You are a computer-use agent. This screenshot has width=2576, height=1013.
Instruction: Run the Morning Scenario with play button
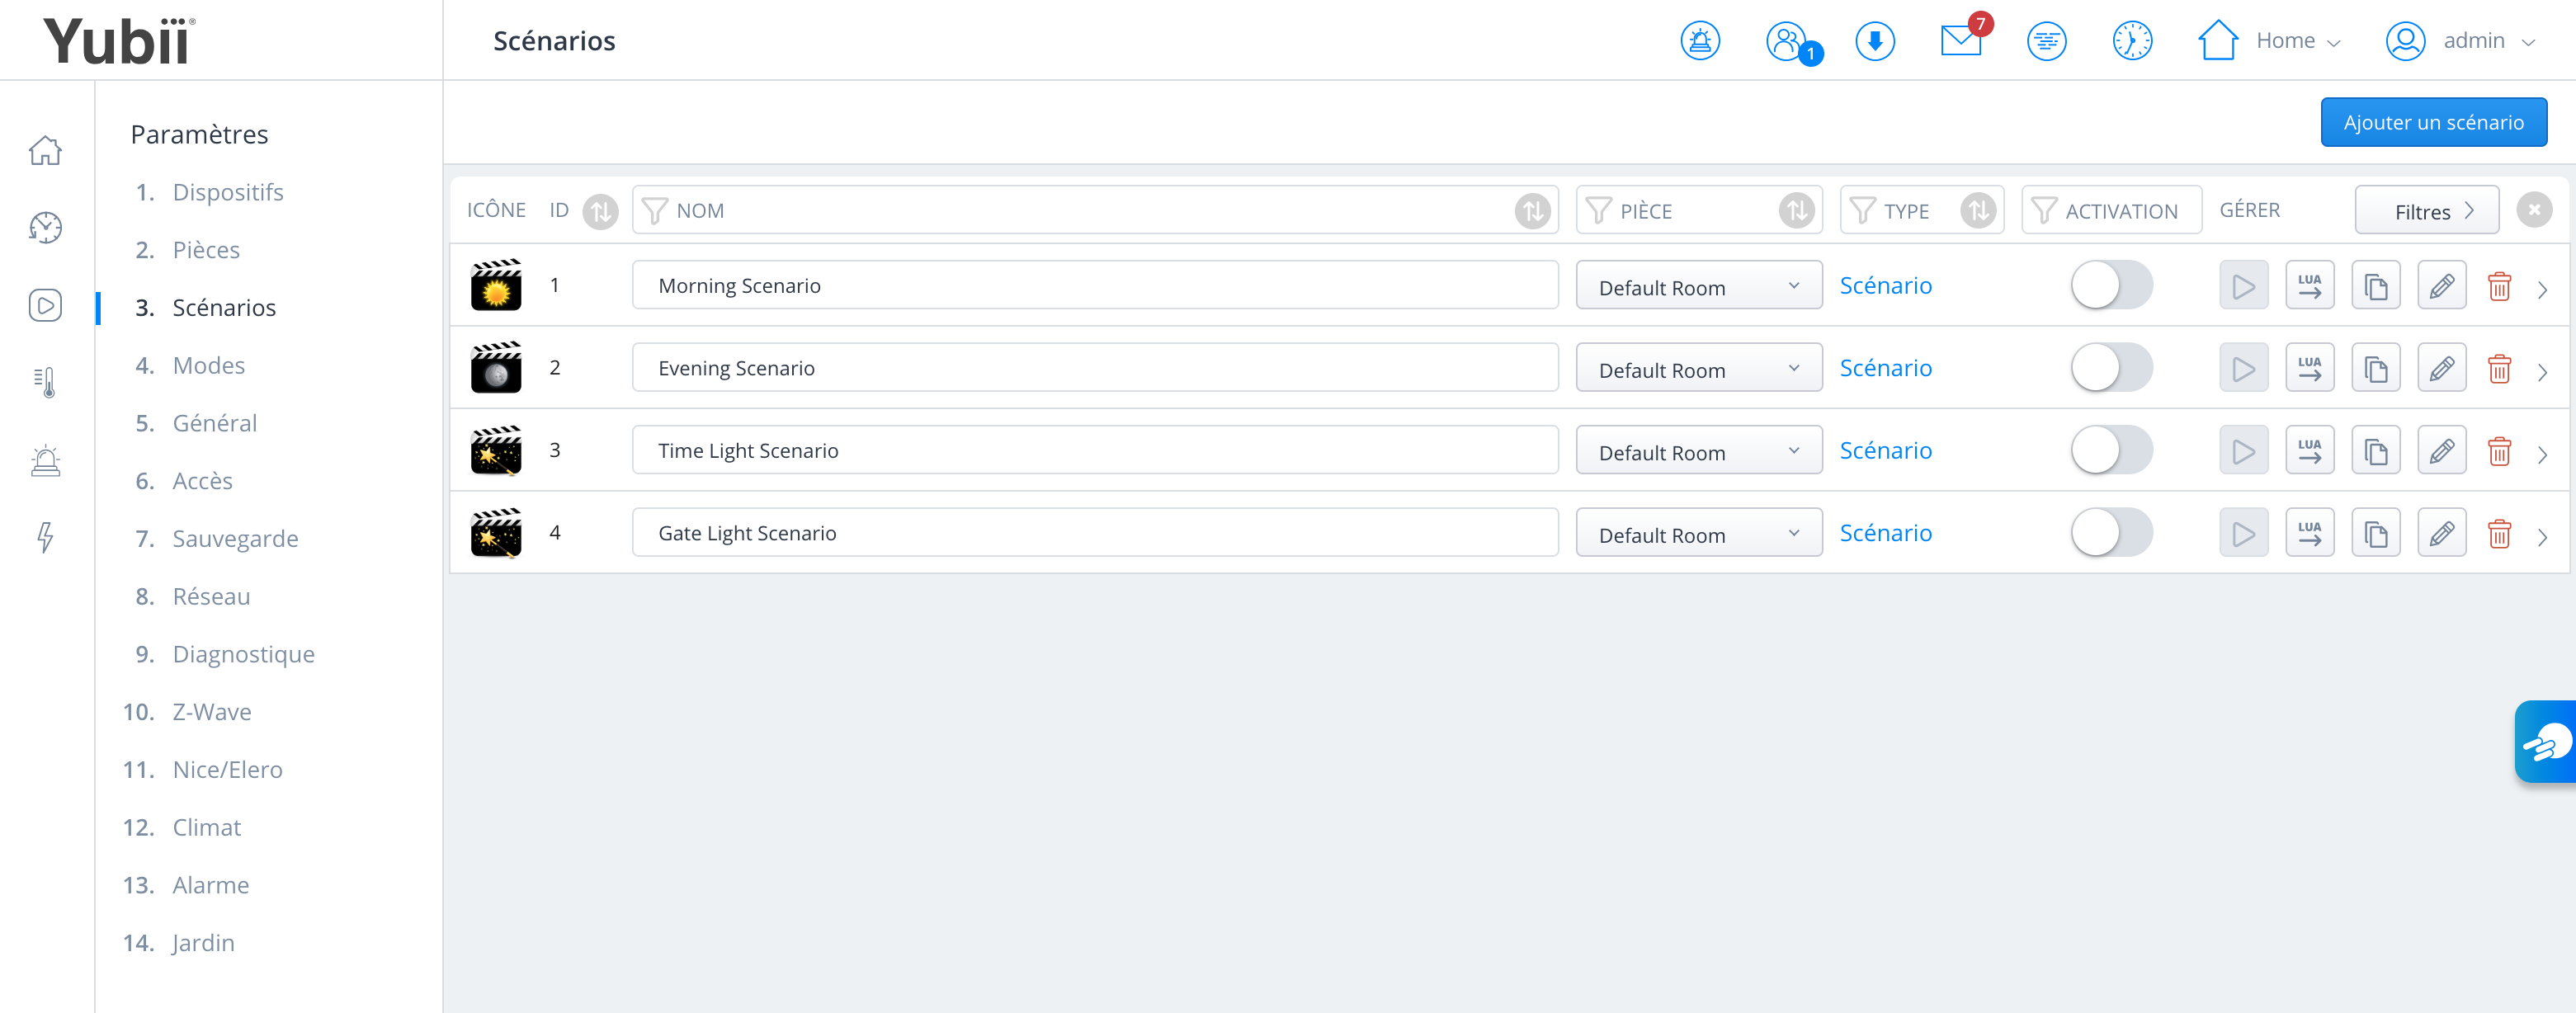coord(2243,286)
